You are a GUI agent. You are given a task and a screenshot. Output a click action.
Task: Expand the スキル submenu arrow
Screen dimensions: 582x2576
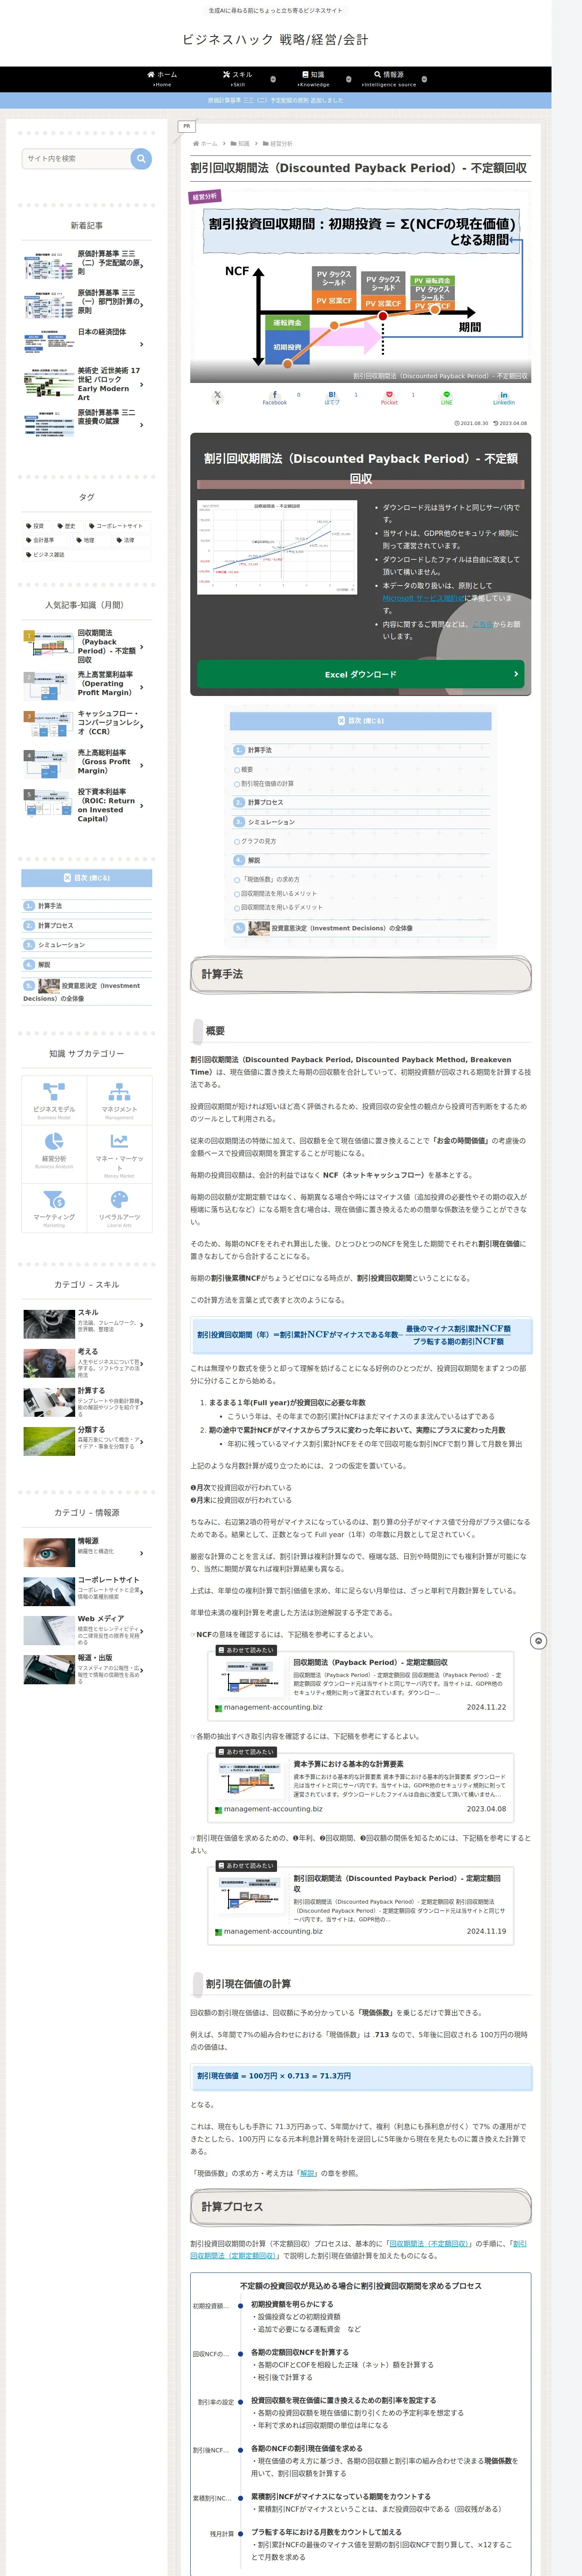pos(273,79)
